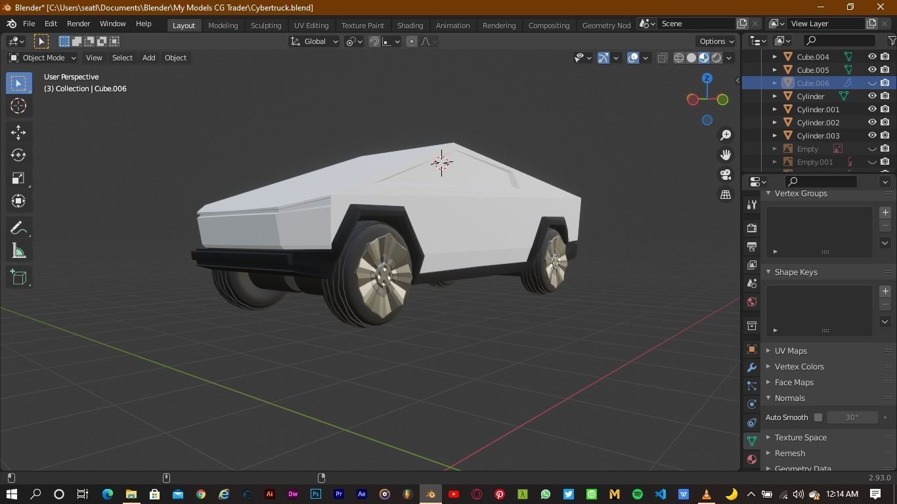
Task: Disable Cylinder.002 in renders camera icon
Action: pyautogui.click(x=885, y=122)
